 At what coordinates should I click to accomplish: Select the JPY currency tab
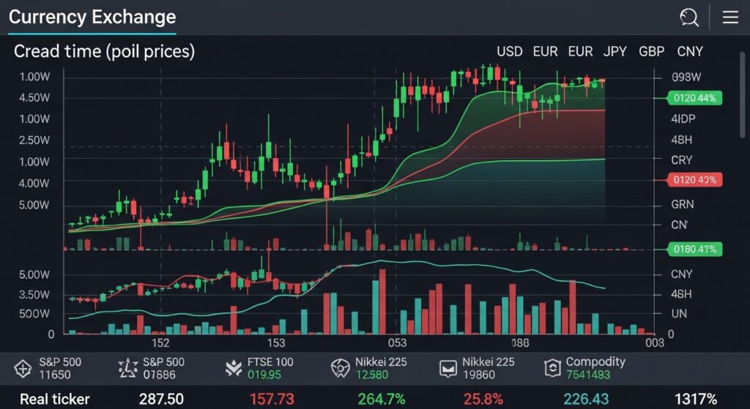pyautogui.click(x=615, y=52)
